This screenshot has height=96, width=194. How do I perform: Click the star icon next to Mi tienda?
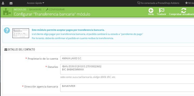186,3
